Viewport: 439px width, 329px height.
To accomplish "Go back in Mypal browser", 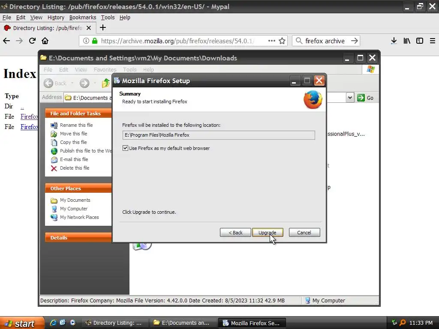I will pyautogui.click(x=6, y=41).
